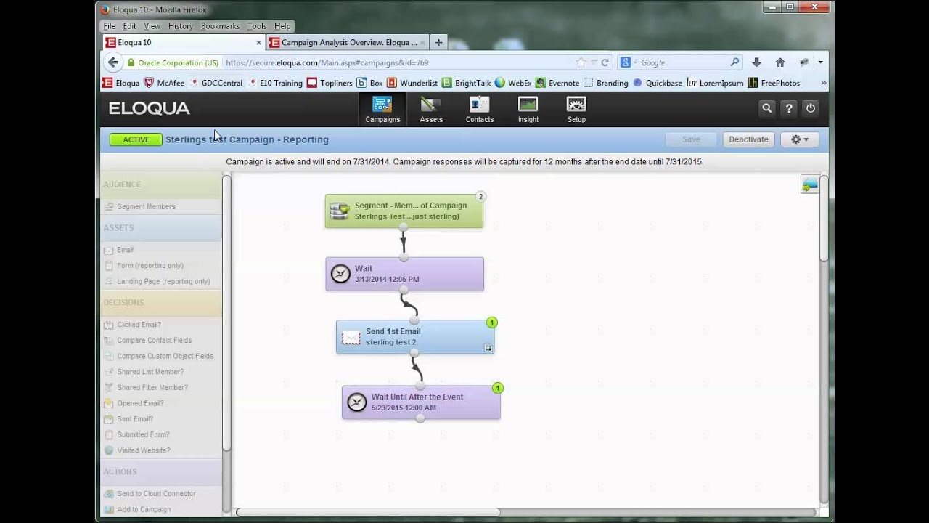Click the green ACTIVE status badge
929x523 pixels.
[136, 139]
